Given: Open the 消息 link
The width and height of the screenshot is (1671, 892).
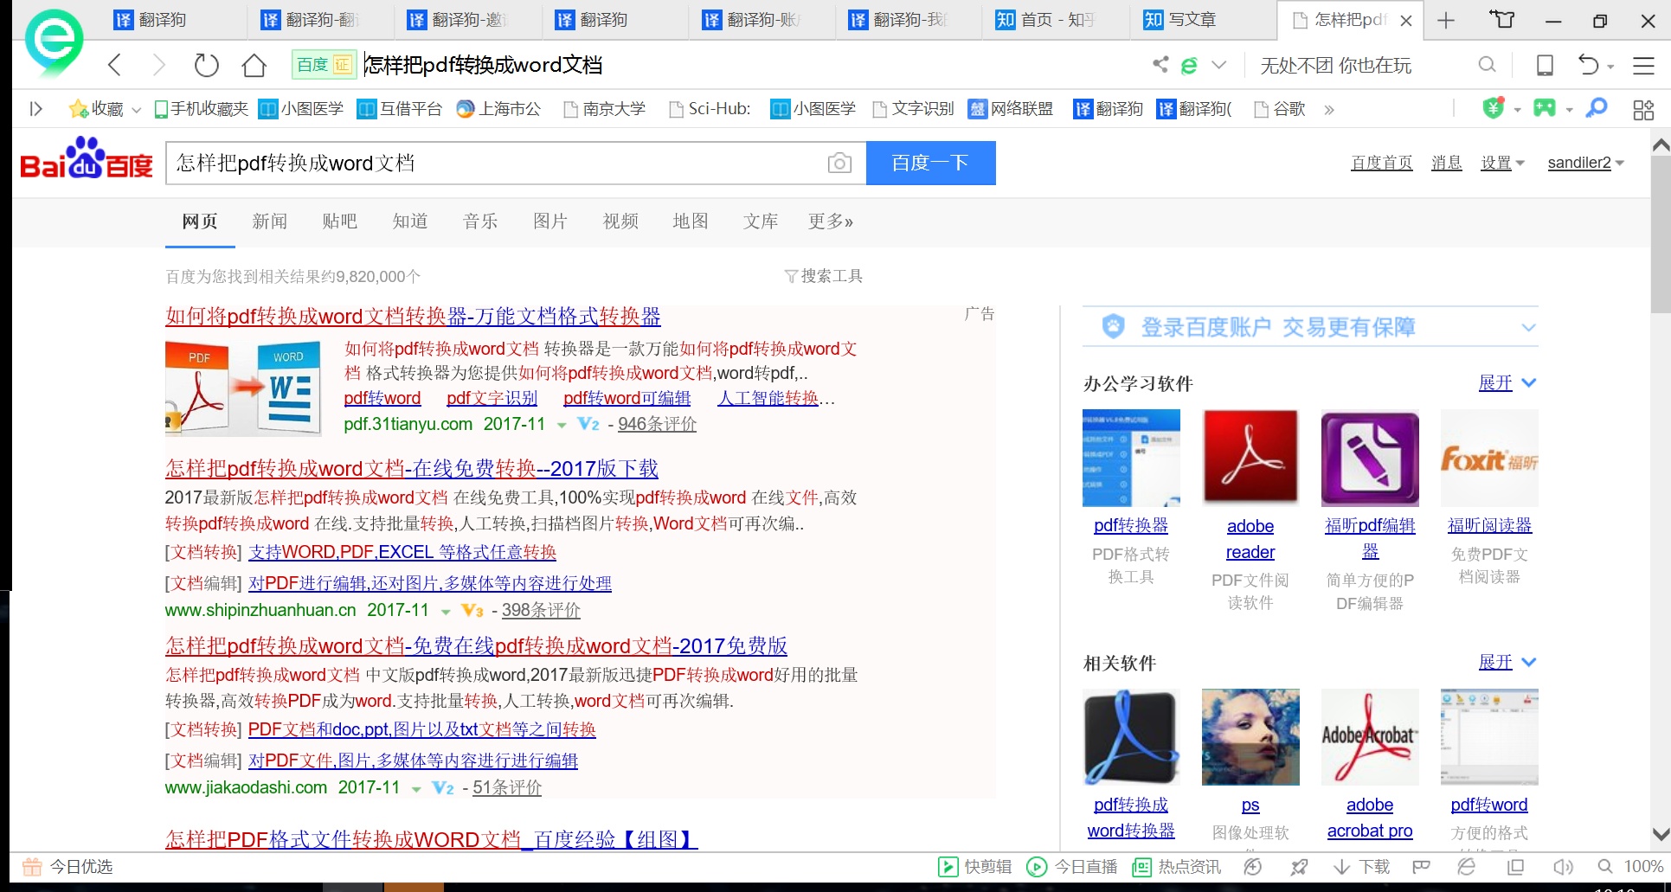Looking at the screenshot, I should [1446, 163].
